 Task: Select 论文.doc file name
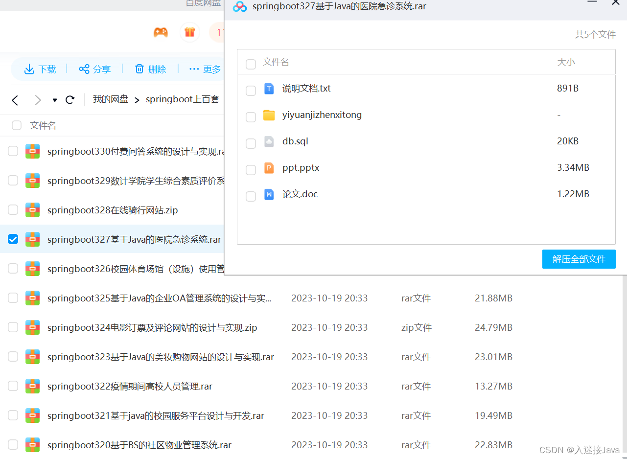coord(300,194)
